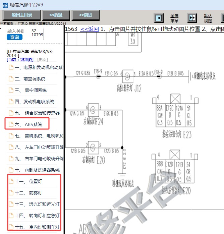
Task: Click the full-screen menu arrow icon
Action: pyautogui.click(x=159, y=18)
